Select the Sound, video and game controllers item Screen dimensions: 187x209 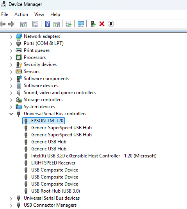pos(60,93)
